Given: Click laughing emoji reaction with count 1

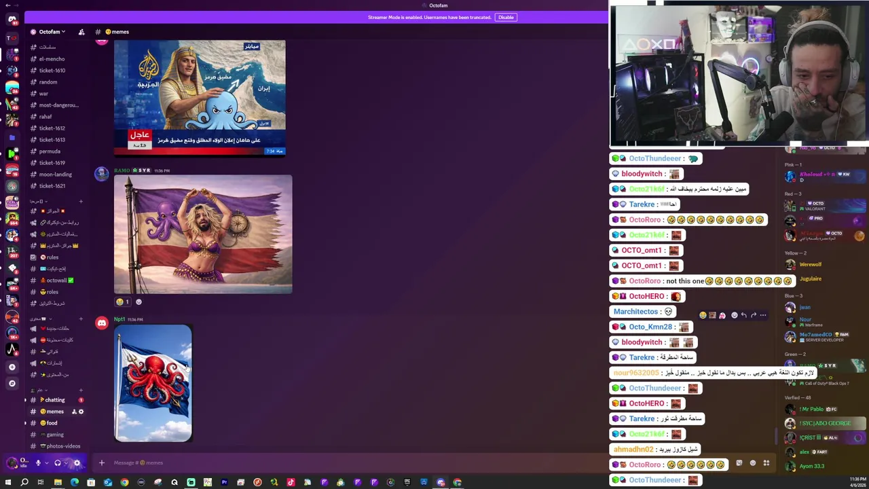Looking at the screenshot, I should click(x=122, y=302).
